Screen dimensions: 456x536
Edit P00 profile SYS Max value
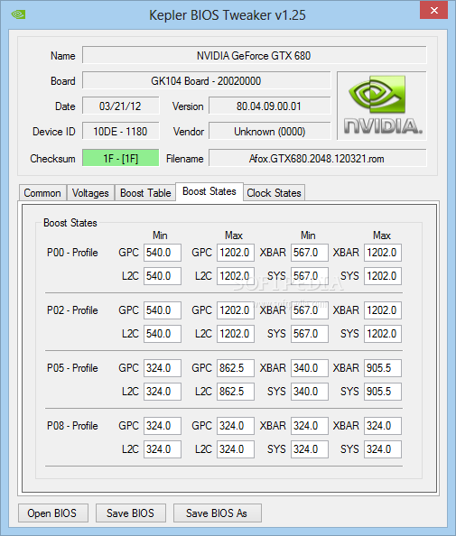click(383, 276)
